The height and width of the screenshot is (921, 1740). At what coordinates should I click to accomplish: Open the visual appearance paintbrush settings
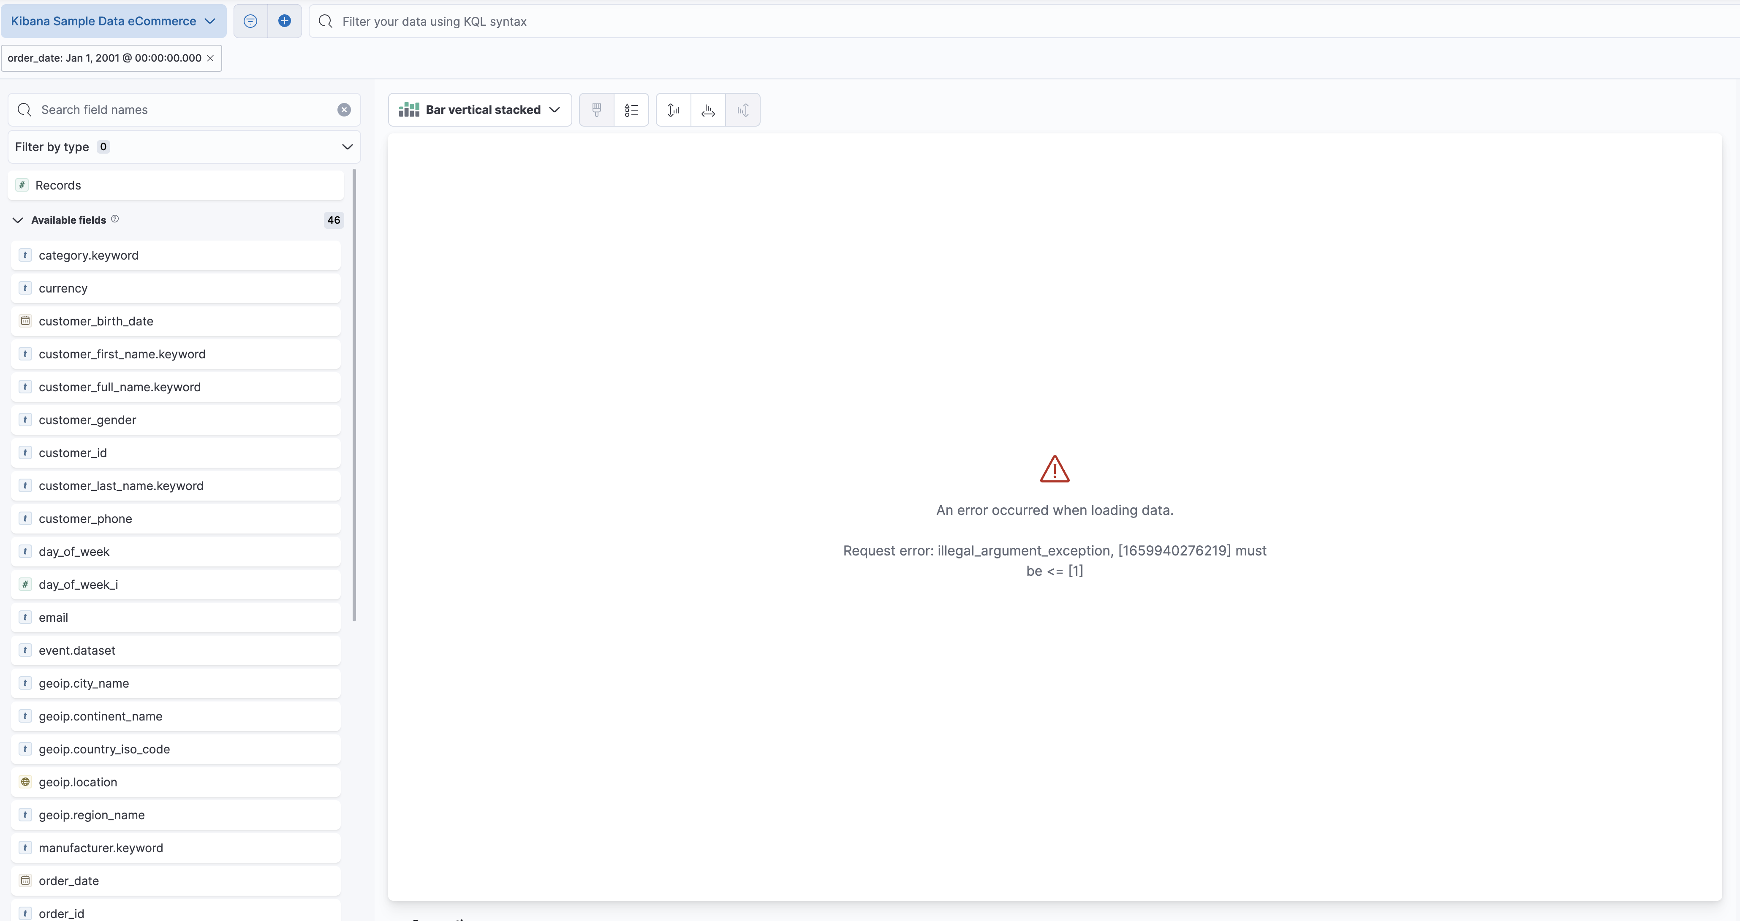[596, 109]
